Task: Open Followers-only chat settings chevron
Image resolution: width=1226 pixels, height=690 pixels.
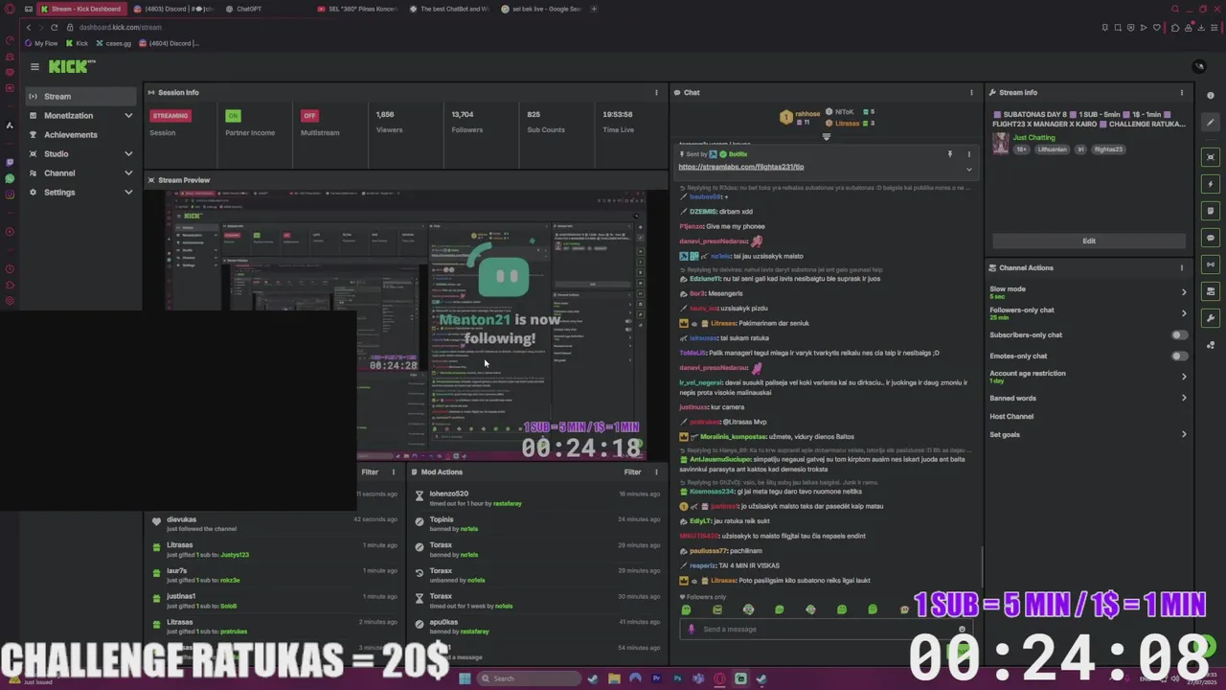Action: click(1184, 313)
